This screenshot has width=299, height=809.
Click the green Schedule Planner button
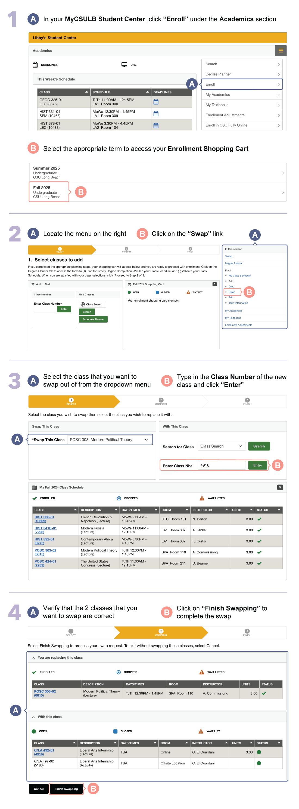point(93,319)
